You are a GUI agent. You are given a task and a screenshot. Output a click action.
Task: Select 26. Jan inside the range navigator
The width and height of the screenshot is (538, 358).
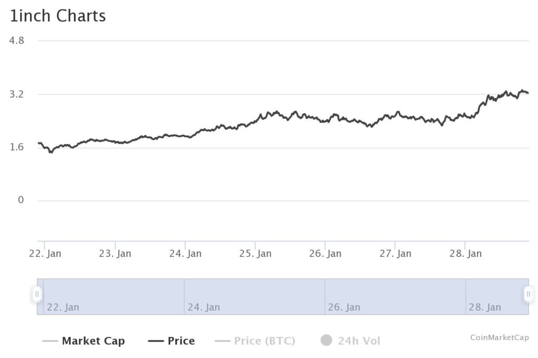pos(344,307)
